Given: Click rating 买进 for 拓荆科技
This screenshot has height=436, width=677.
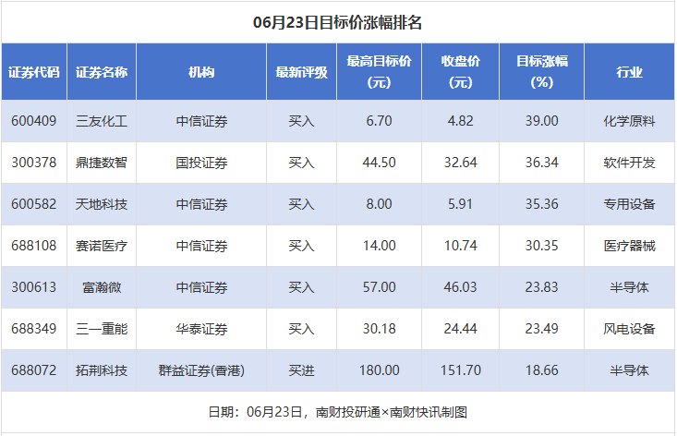Looking at the screenshot, I should pos(301,369).
